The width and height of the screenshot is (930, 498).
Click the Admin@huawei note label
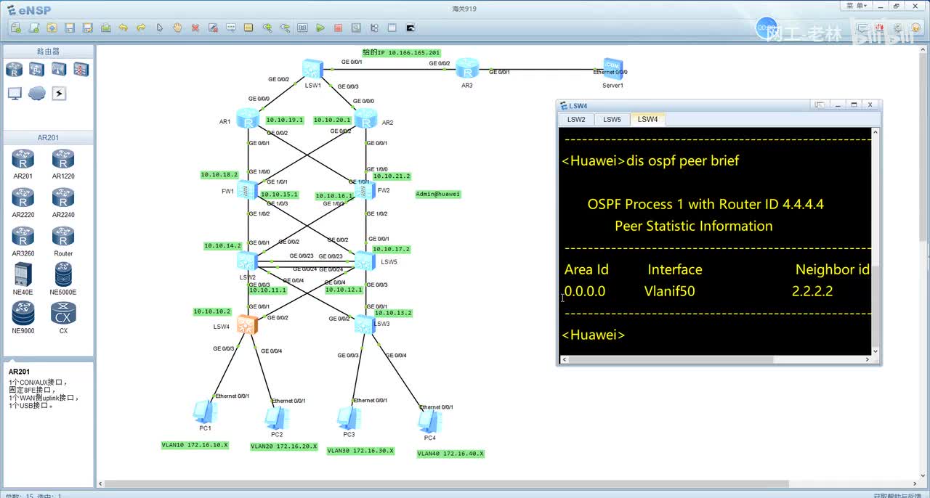click(x=438, y=194)
